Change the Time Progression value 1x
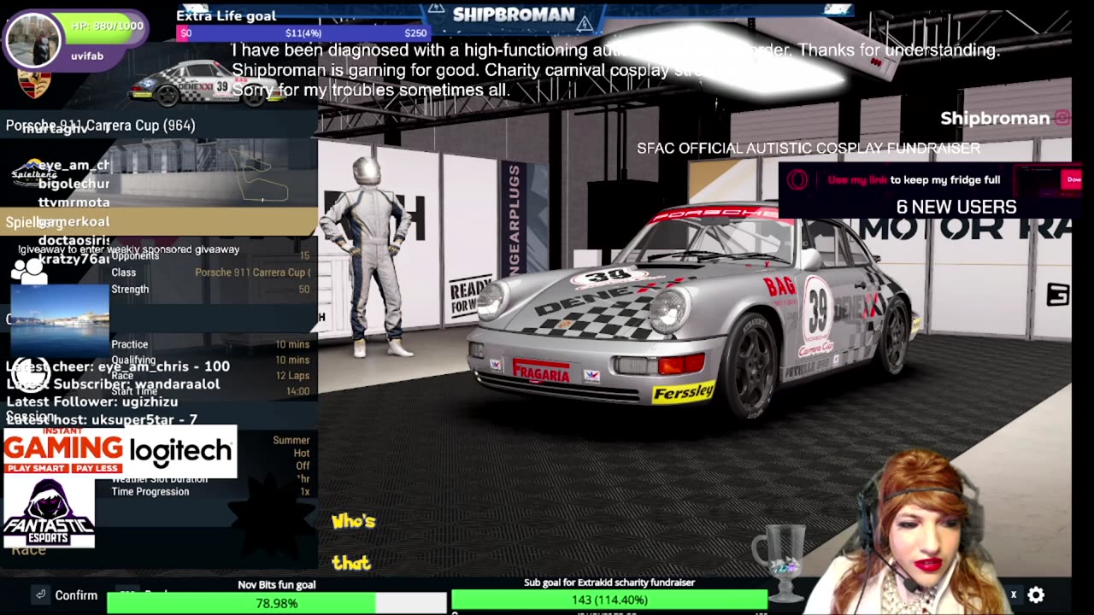 point(305,492)
